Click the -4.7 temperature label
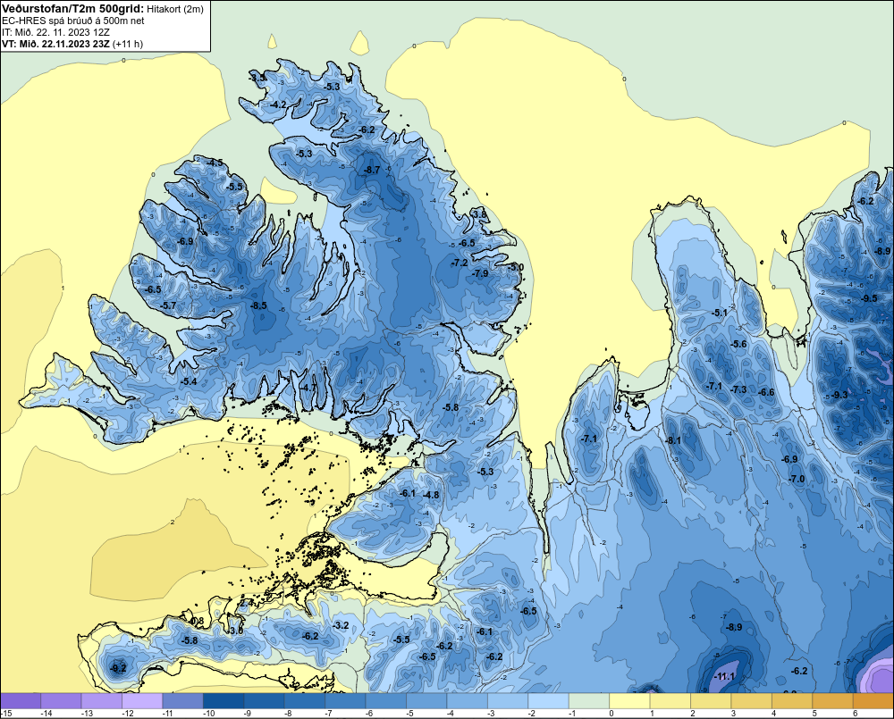 pos(308,388)
